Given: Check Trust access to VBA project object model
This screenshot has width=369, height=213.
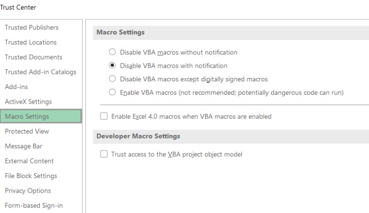Looking at the screenshot, I should (x=103, y=154).
